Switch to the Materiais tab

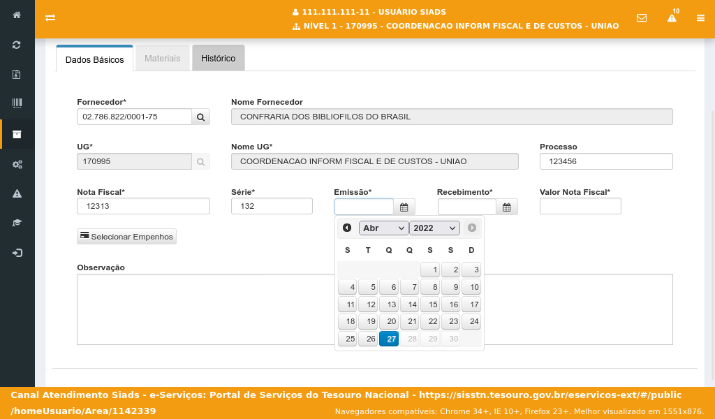[162, 59]
